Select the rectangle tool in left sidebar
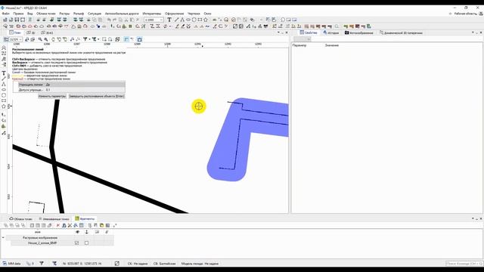Viewport: 484px width, 272px height. 4,100
